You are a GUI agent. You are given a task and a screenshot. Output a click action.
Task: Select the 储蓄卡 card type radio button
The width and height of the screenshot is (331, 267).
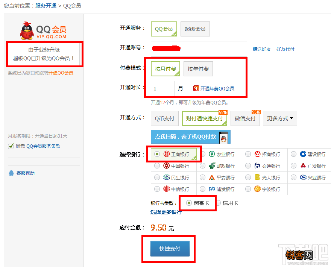pyautogui.click(x=189, y=203)
